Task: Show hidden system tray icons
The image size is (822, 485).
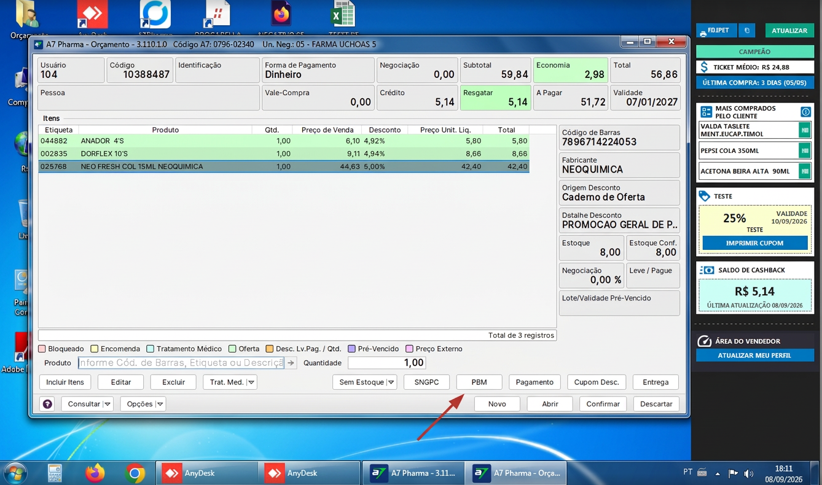Action: tap(718, 473)
